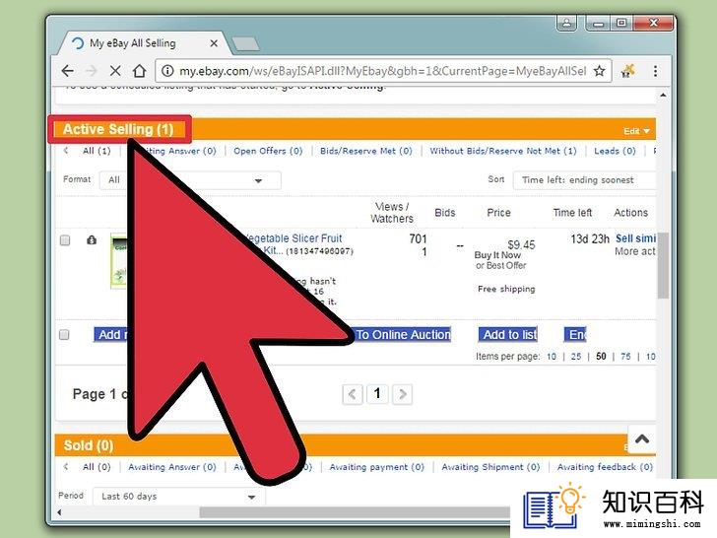
Task: Click the user profile icon in title bar
Action: click(566, 23)
